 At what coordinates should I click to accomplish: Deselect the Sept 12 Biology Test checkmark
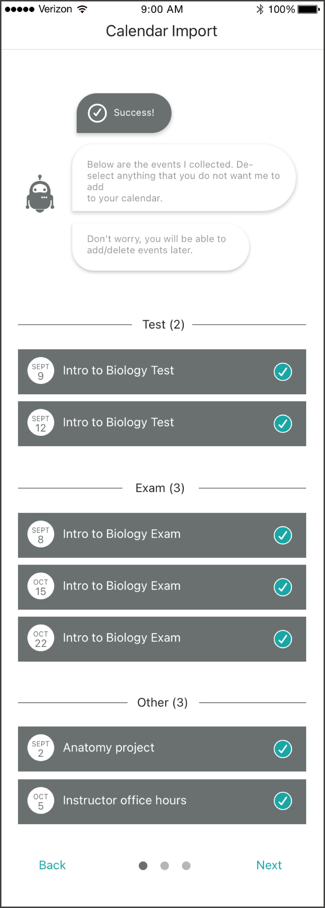click(x=283, y=423)
